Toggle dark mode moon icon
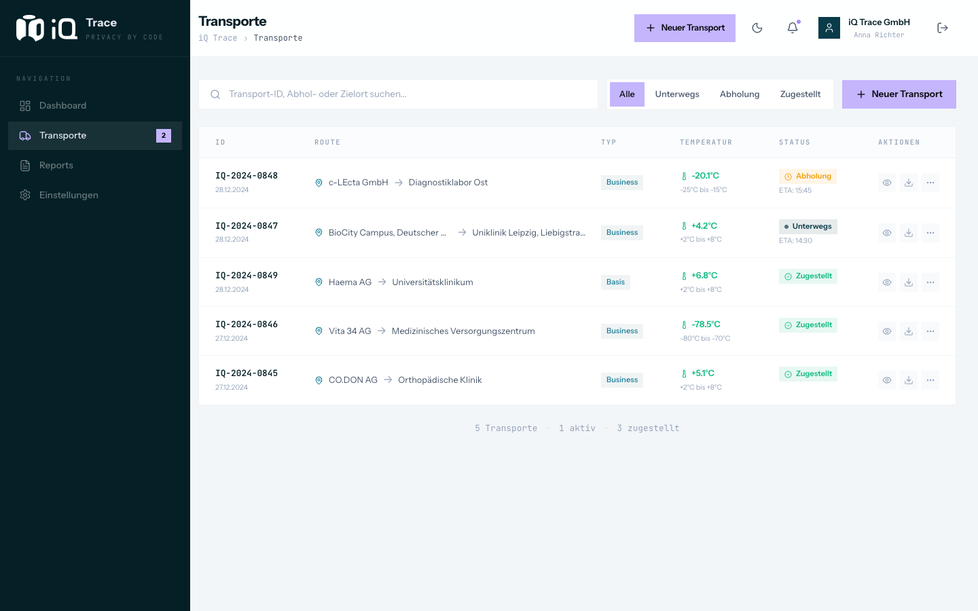The width and height of the screenshot is (978, 611). [x=757, y=28]
